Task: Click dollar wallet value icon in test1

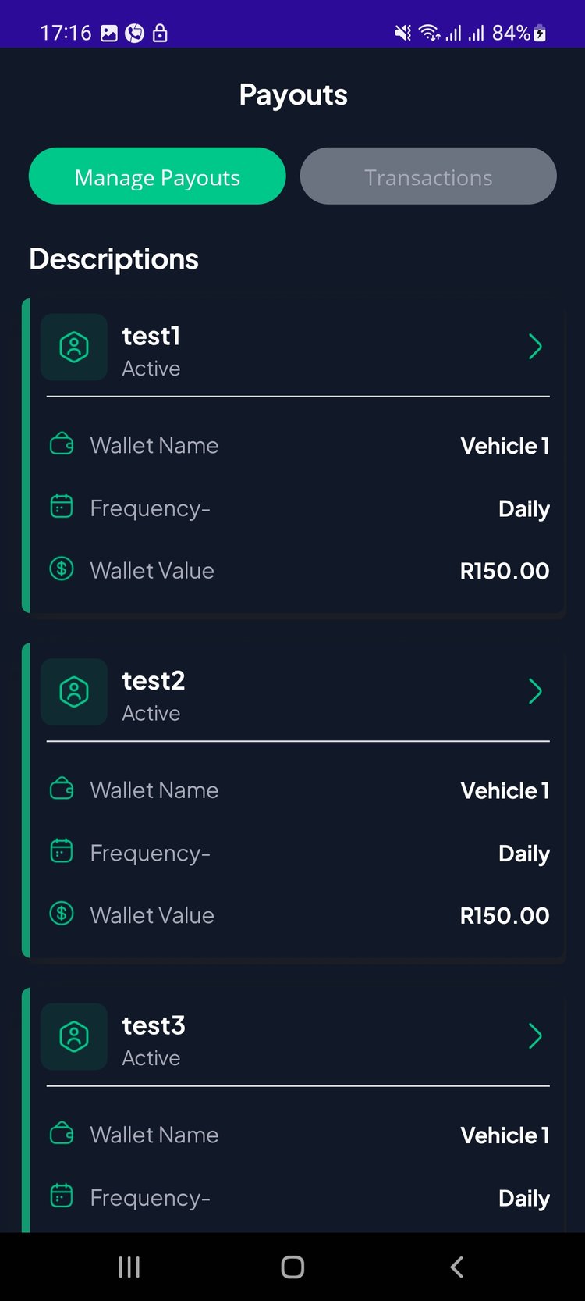Action: pos(62,569)
